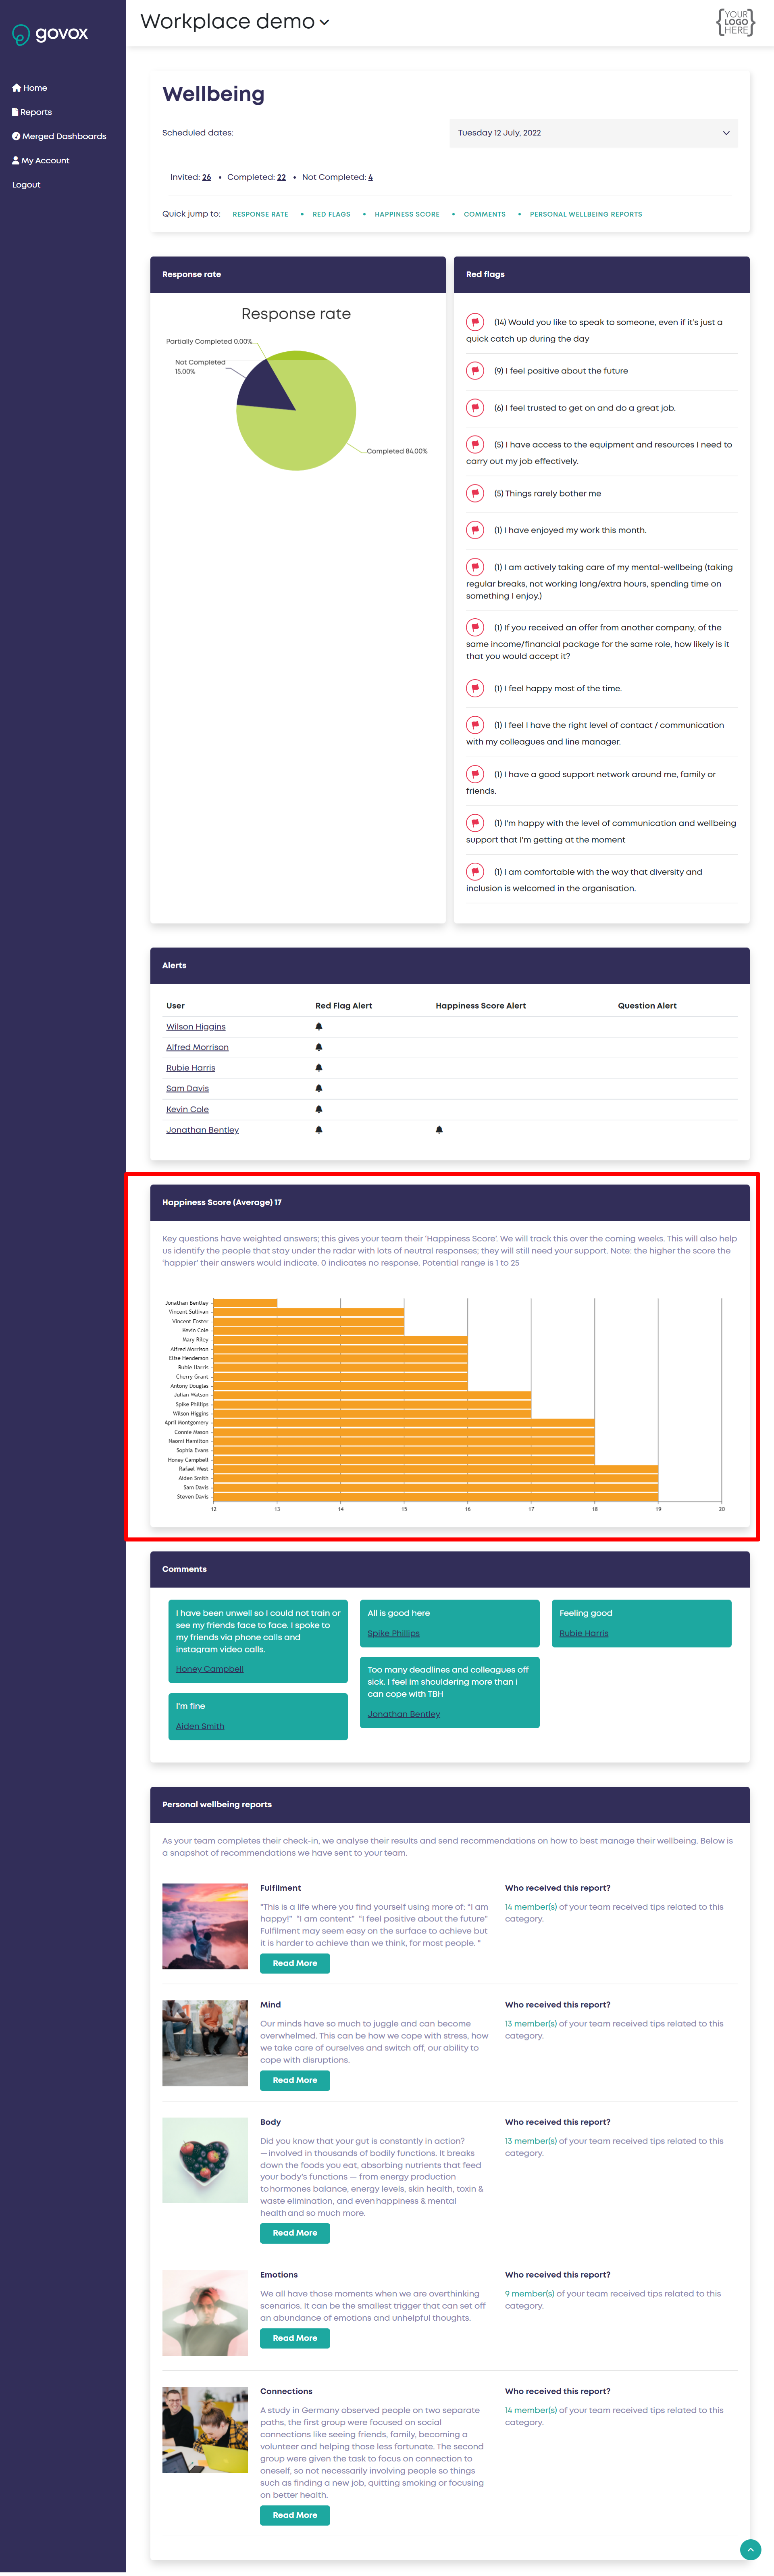Image resolution: width=774 pixels, height=2576 pixels.
Task: Open Kevin Cole user link
Action: [187, 1109]
